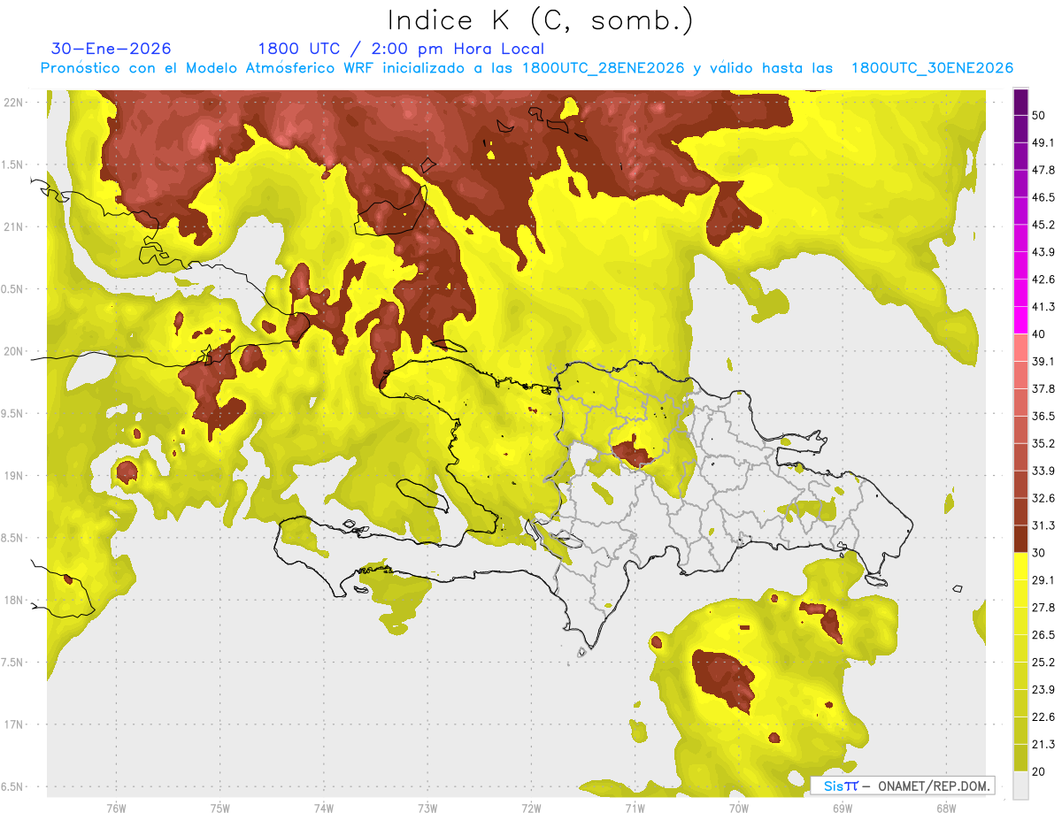Viewport: 1062px width, 820px height.
Task: Click the longitude axis label "73W"
Action: pyautogui.click(x=427, y=809)
